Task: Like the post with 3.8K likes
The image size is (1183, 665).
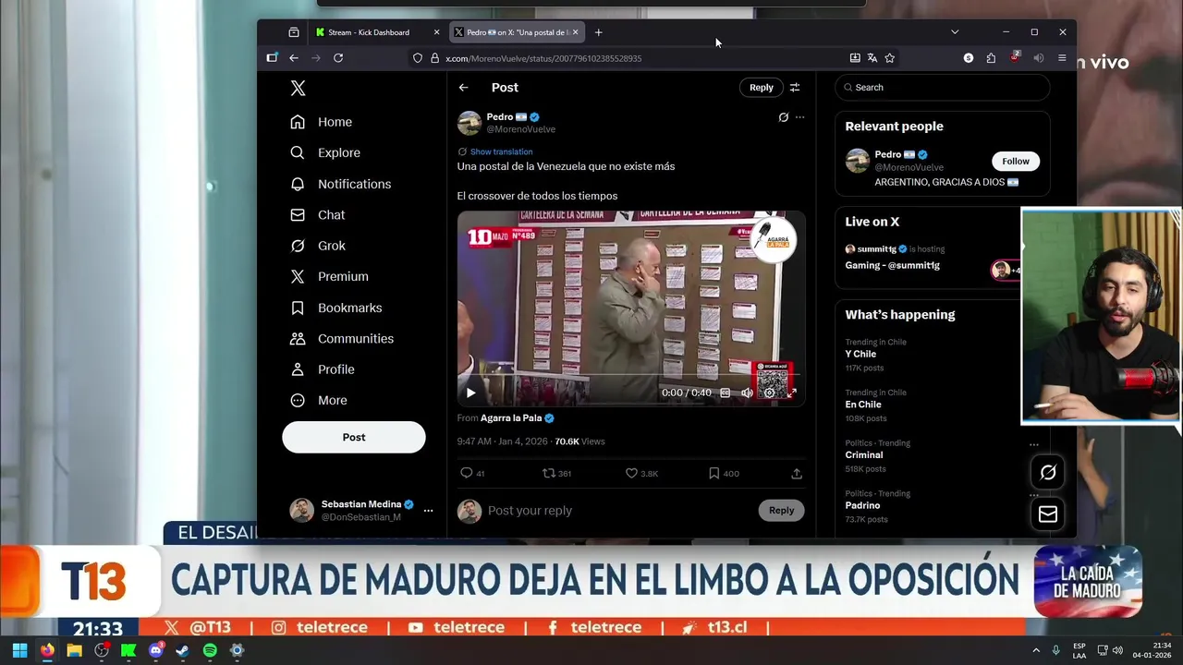Action: coord(641,473)
